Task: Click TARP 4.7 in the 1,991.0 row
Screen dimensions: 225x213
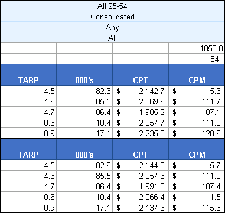Action: [x=28, y=186]
